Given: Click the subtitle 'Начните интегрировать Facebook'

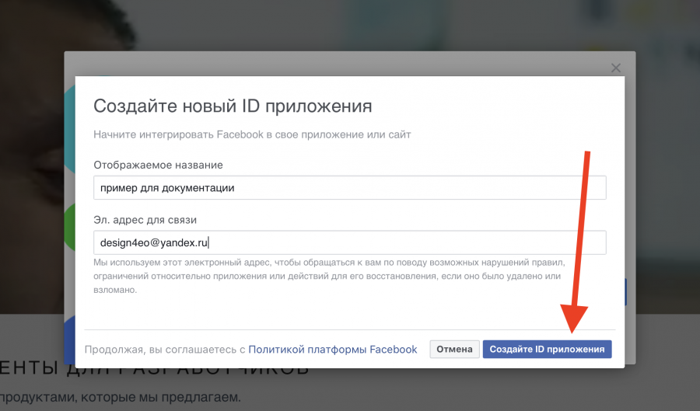Looking at the screenshot, I should pyautogui.click(x=252, y=134).
